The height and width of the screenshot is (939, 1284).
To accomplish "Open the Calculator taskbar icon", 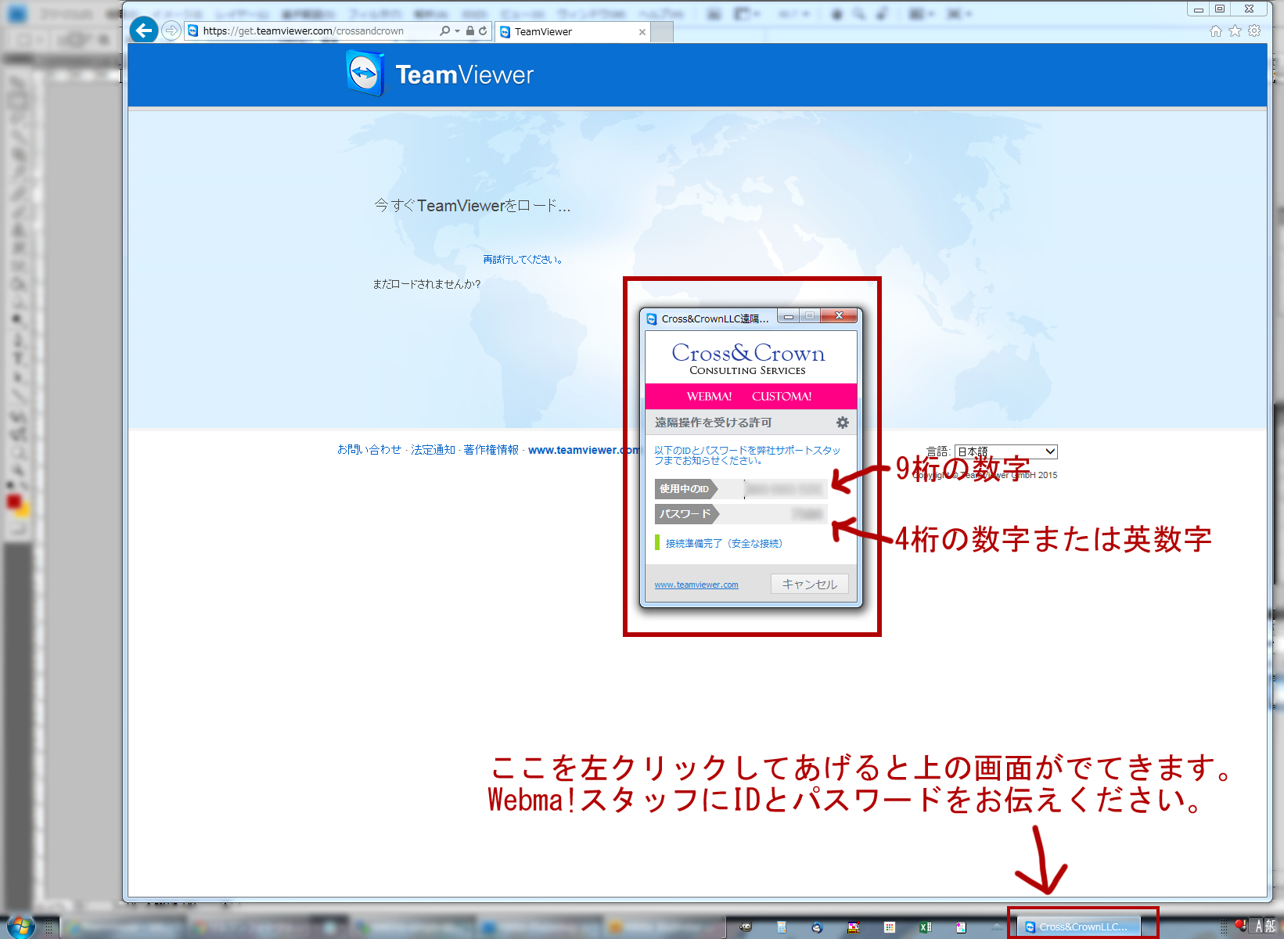I will point(781,927).
